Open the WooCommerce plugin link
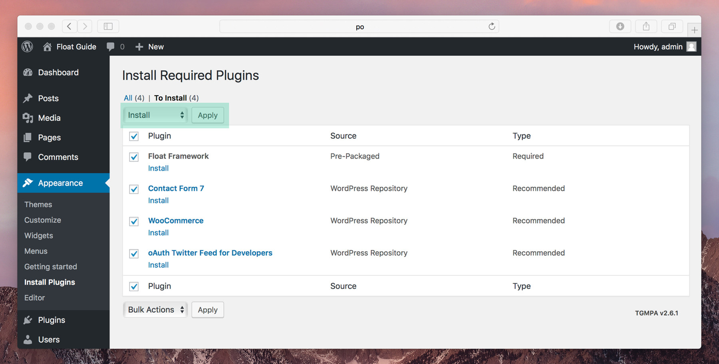 pos(176,220)
